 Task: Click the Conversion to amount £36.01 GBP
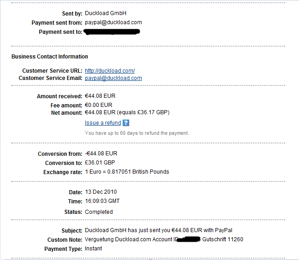[x=100, y=163]
